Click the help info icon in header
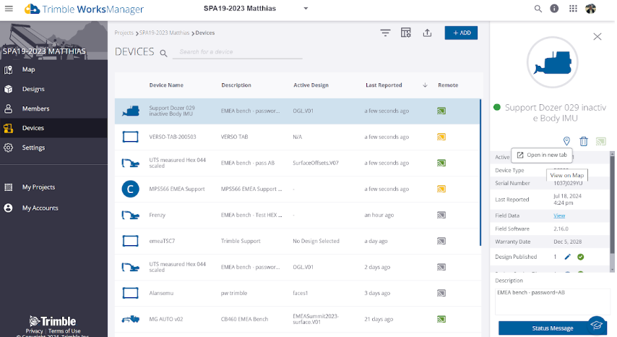This screenshot has width=617, height=337. click(555, 9)
